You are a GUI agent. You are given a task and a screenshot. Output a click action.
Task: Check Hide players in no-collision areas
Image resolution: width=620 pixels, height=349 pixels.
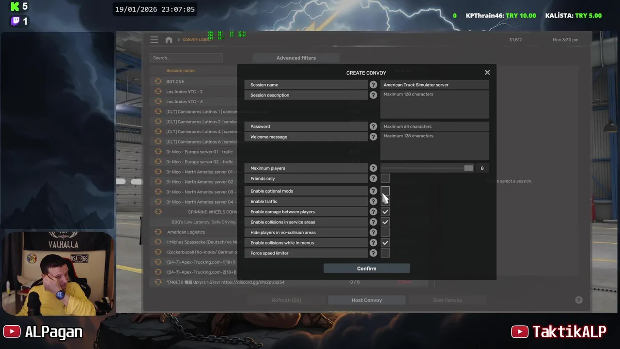[385, 232]
